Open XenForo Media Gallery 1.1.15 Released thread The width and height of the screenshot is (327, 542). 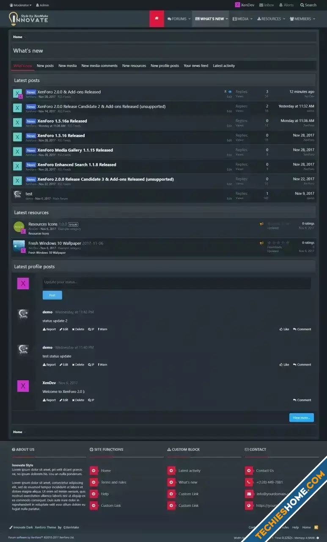tap(75, 150)
